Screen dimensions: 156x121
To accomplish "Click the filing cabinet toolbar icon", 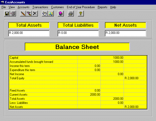I will (x=13, y=14).
